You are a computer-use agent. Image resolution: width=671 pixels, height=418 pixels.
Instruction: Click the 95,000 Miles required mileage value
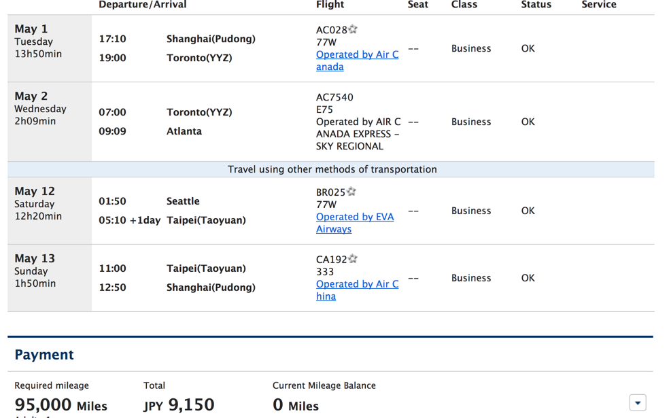coord(61,404)
